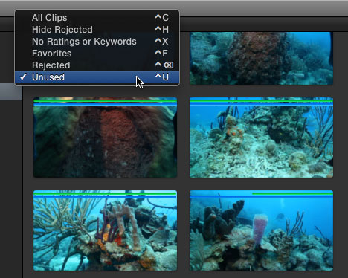Select the top-right barrel sponge clip thumbnail

coord(261,58)
